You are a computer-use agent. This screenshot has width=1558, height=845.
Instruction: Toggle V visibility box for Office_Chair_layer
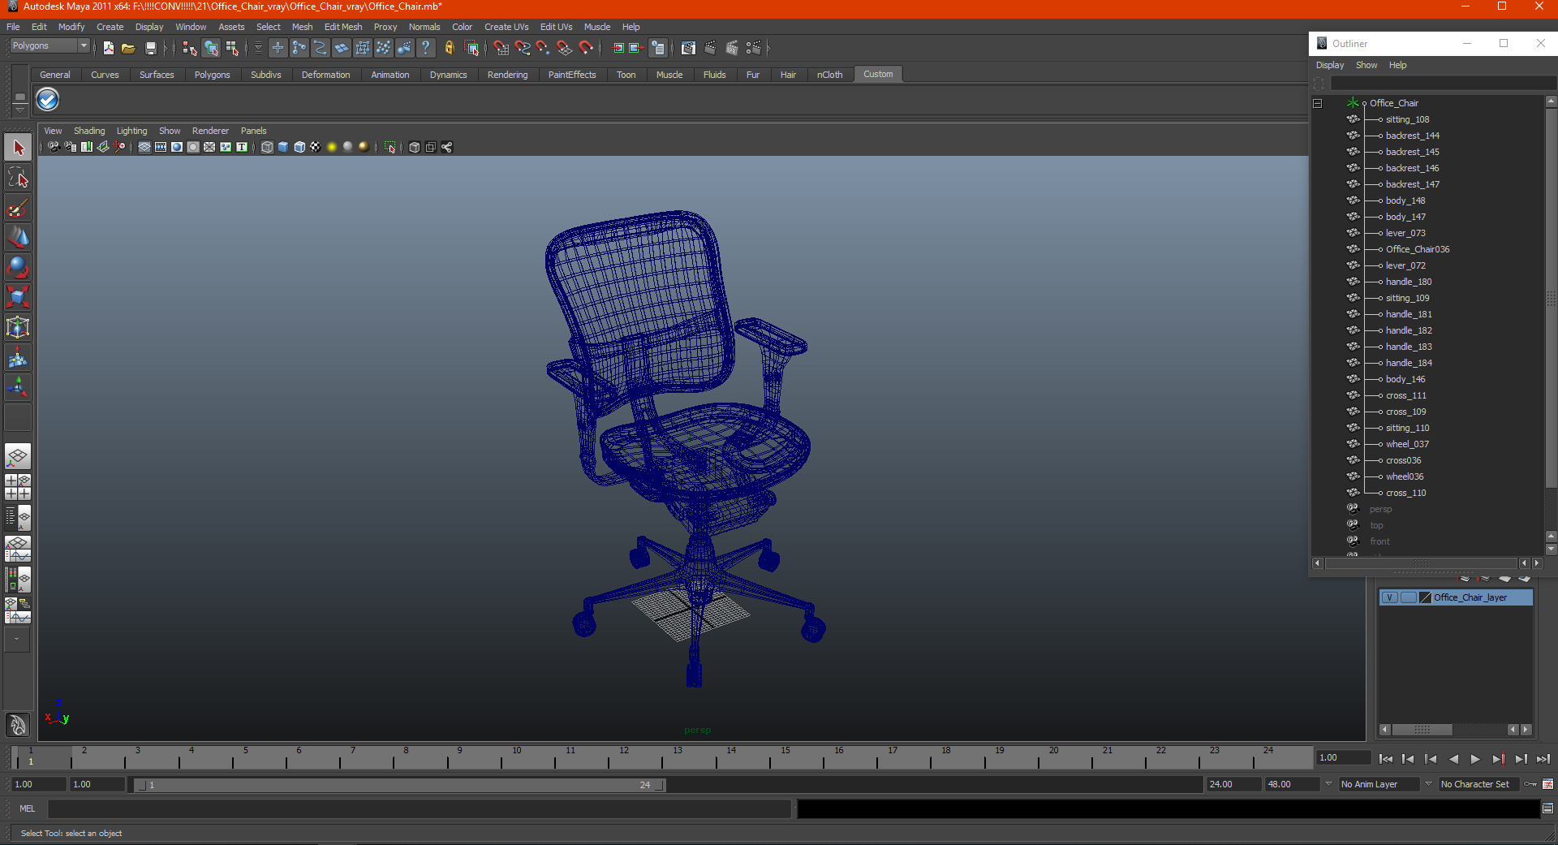pyautogui.click(x=1389, y=597)
